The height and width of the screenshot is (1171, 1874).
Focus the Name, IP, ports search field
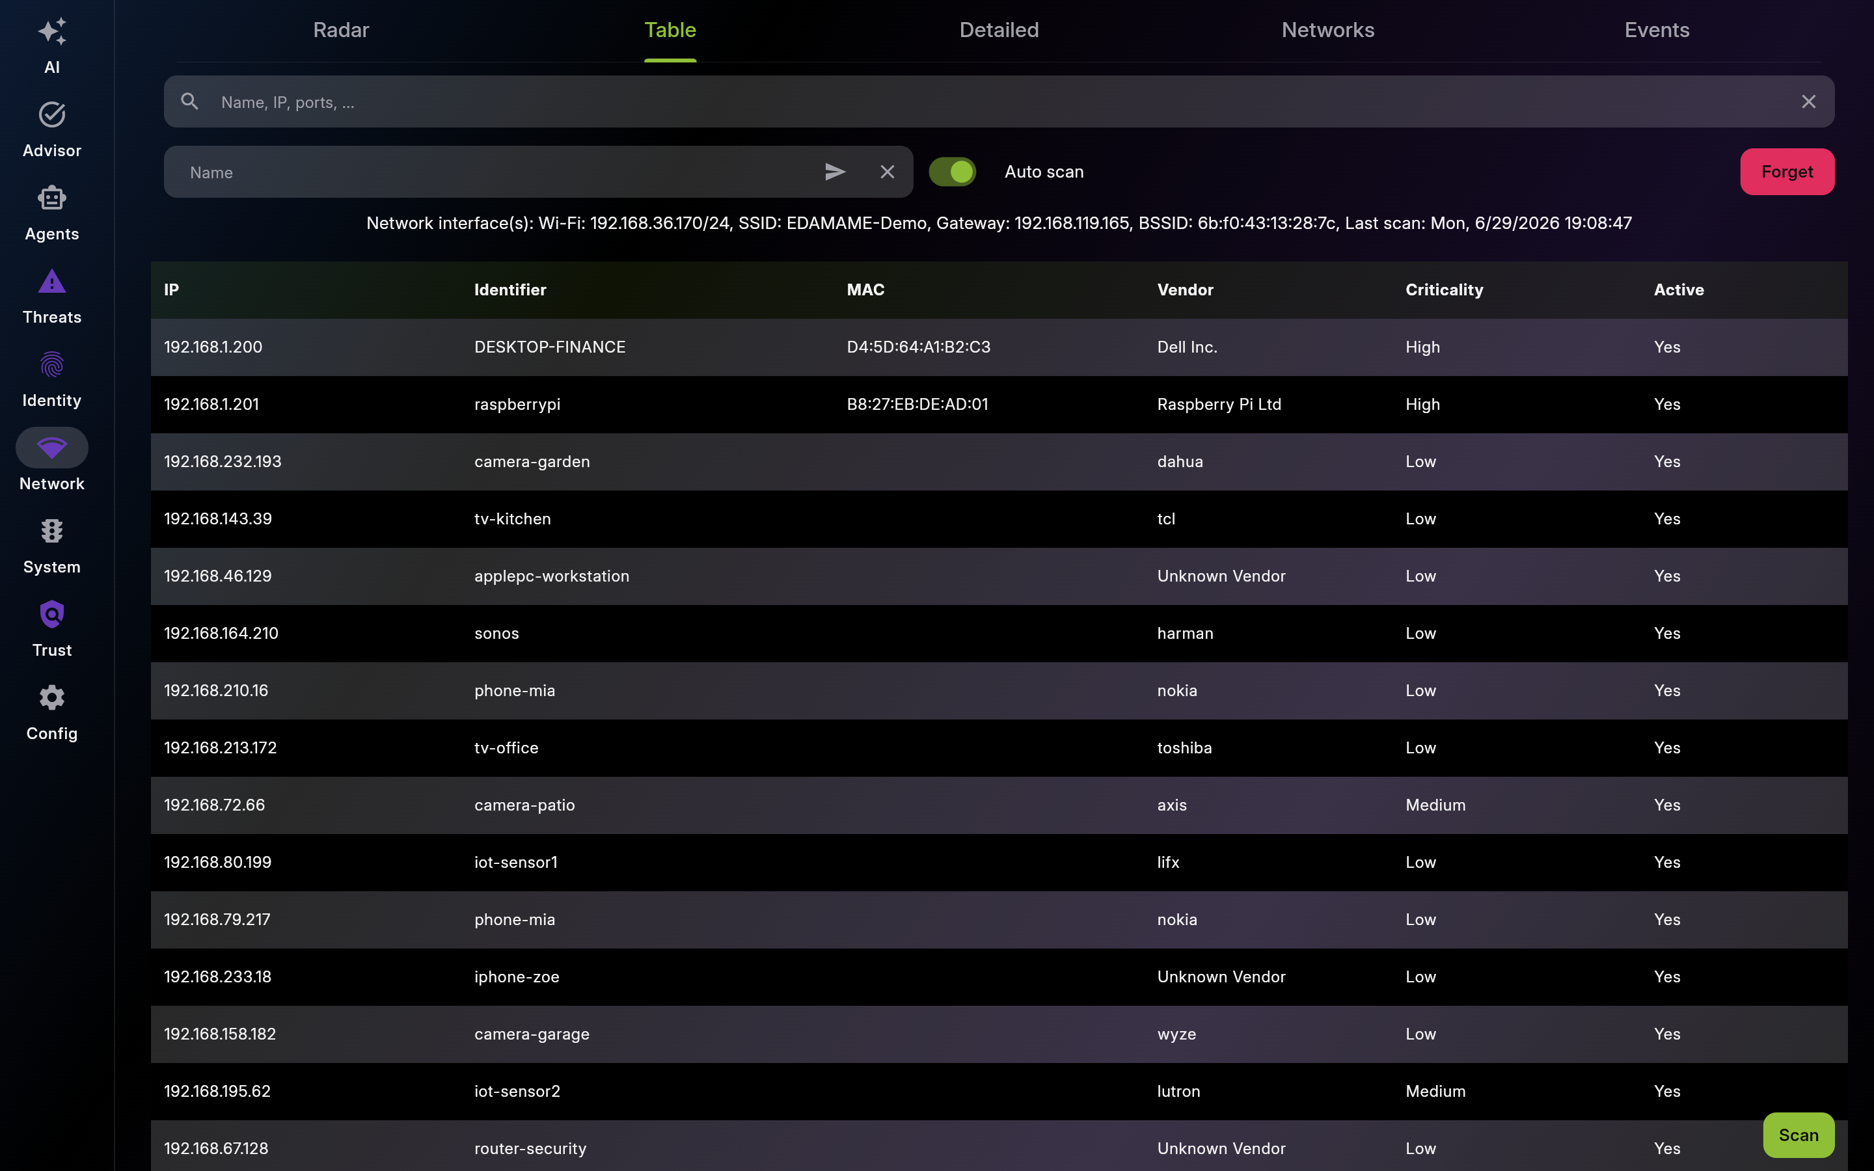[x=999, y=101]
